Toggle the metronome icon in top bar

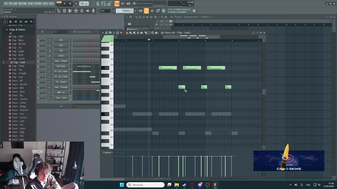click(134, 3)
